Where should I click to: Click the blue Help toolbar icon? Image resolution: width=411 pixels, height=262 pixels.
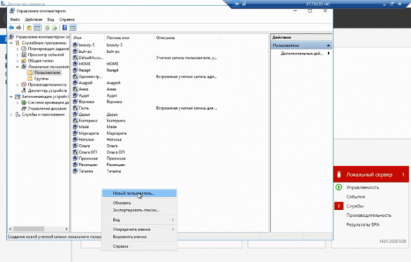pyautogui.click(x=64, y=27)
